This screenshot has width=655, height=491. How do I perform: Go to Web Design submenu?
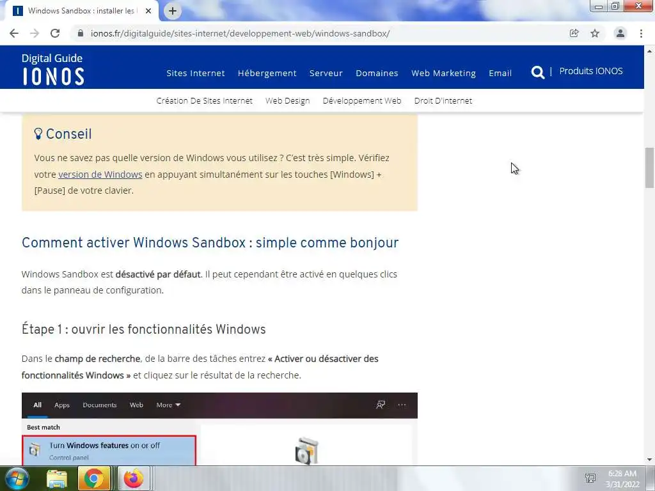pyautogui.click(x=287, y=100)
